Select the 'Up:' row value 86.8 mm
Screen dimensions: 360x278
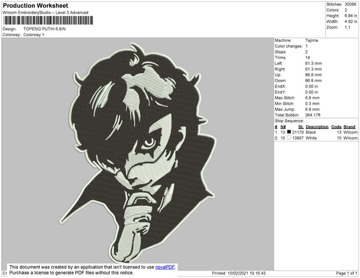pyautogui.click(x=313, y=75)
